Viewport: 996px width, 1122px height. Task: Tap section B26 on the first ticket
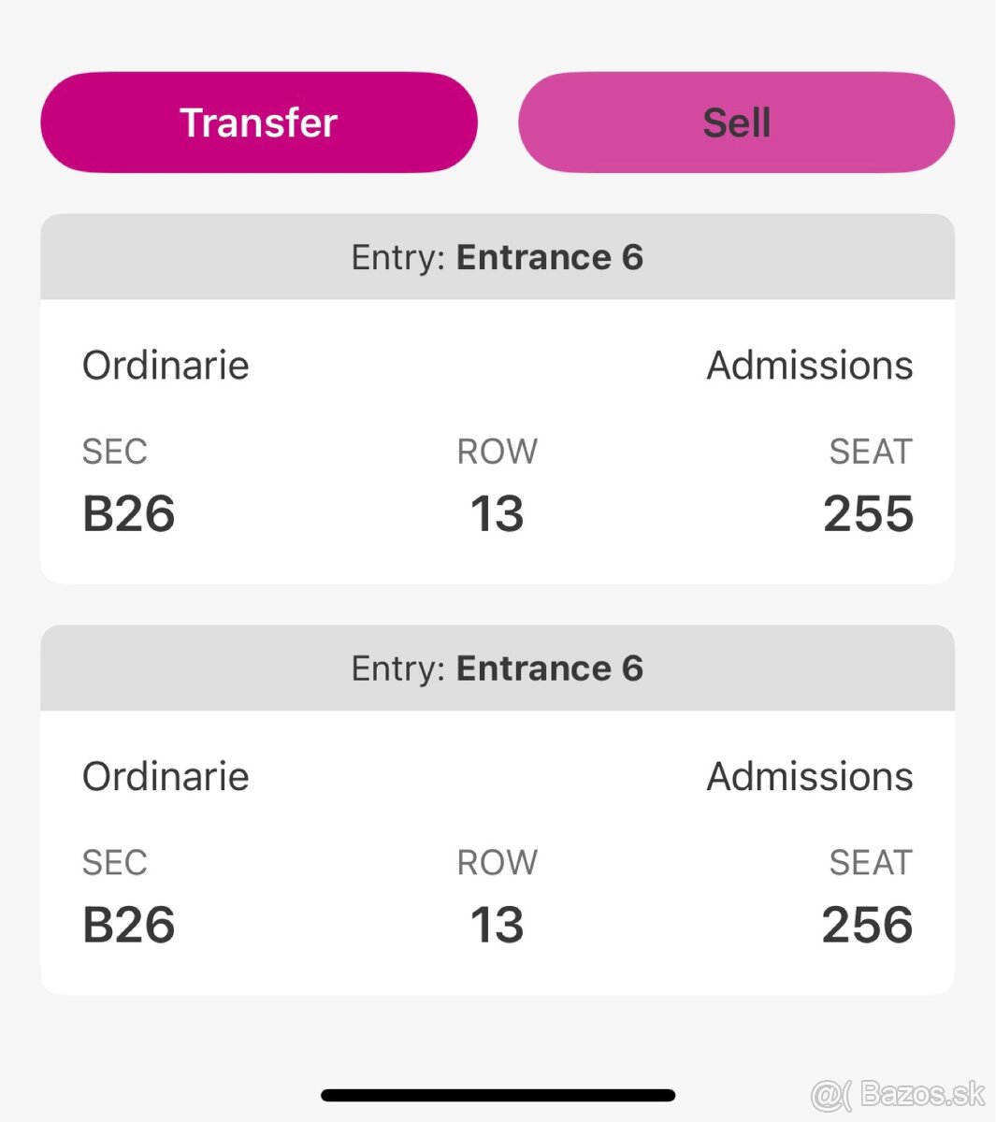129,514
